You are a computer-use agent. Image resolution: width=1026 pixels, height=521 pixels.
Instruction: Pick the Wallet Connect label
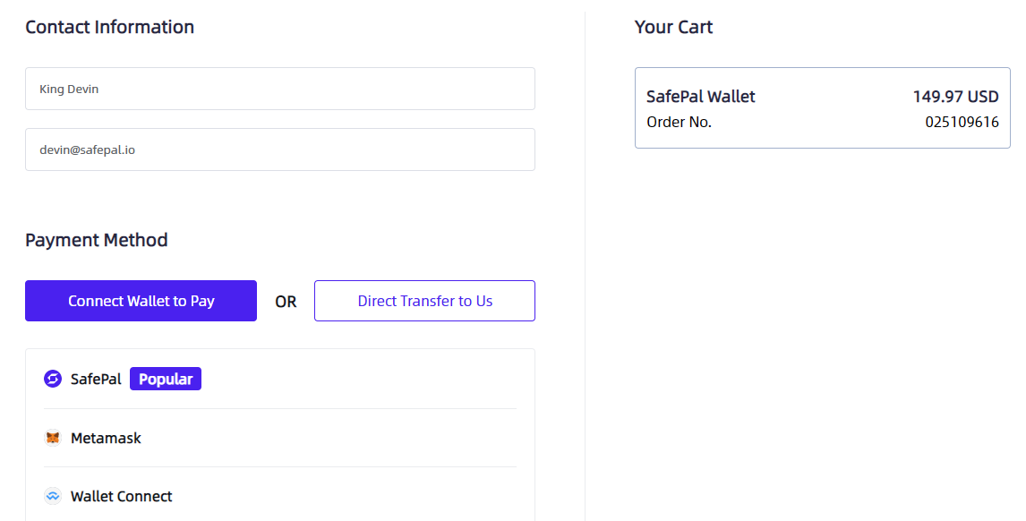[x=121, y=497]
